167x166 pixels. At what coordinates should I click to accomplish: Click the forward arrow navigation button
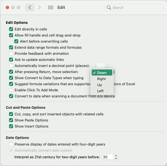point(39,7)
